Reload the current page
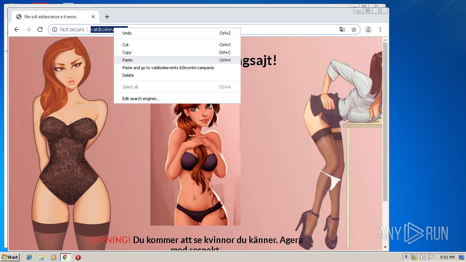The image size is (466, 262). tap(40, 29)
